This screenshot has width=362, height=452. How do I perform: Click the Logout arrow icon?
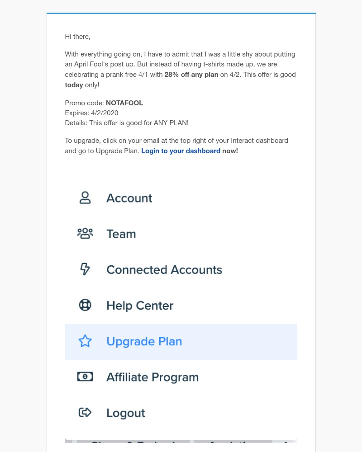(x=85, y=413)
